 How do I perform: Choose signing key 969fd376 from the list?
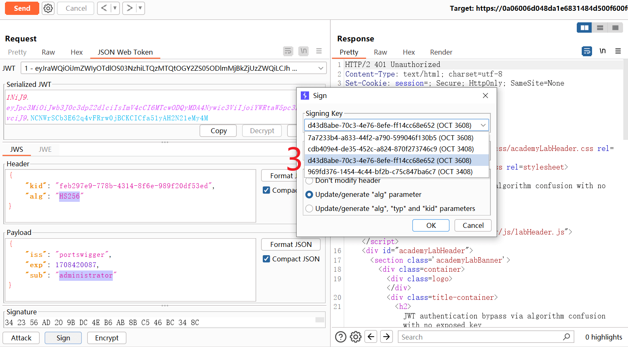pyautogui.click(x=390, y=172)
